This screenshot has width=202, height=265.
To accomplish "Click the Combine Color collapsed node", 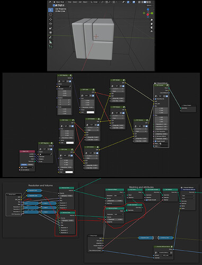I will 165,238.
